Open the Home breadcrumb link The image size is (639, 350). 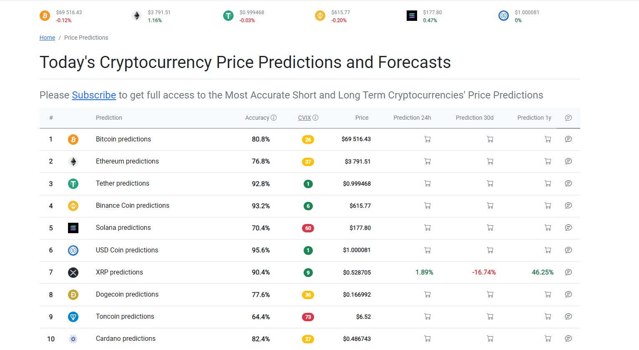[x=47, y=38]
